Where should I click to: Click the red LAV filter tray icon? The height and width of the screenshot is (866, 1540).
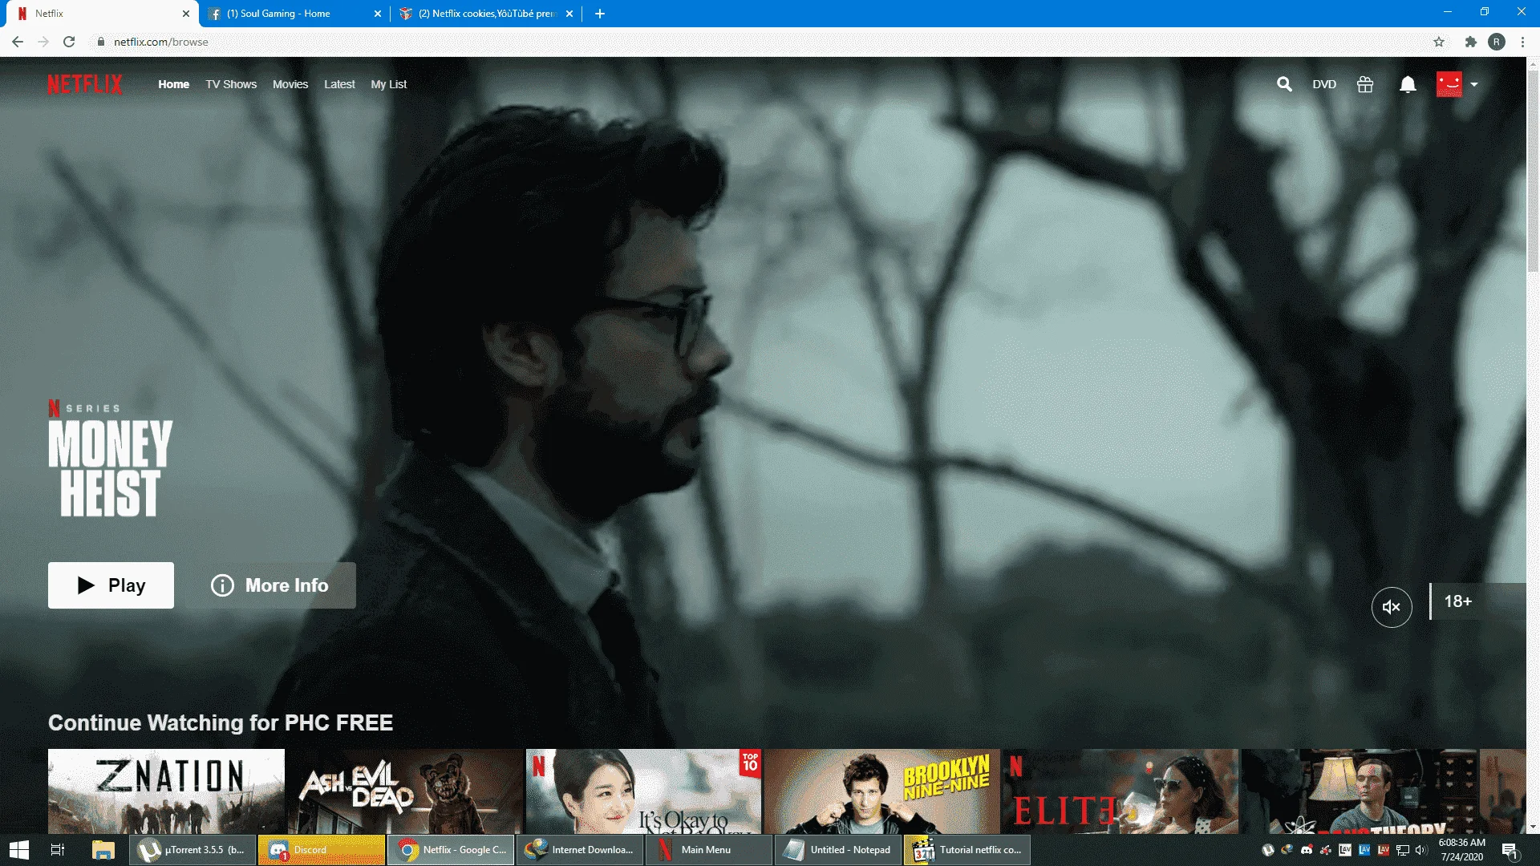click(1384, 850)
